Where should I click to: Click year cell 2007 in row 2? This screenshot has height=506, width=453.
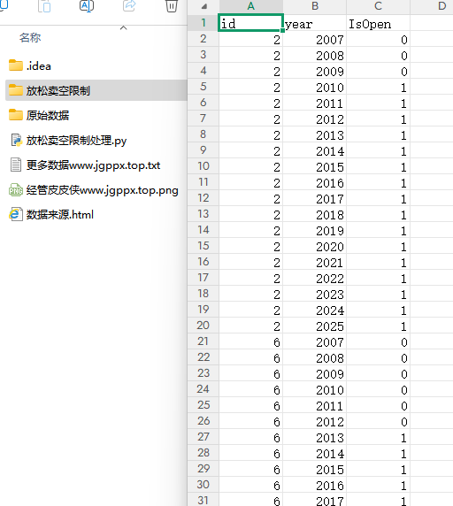(315, 40)
